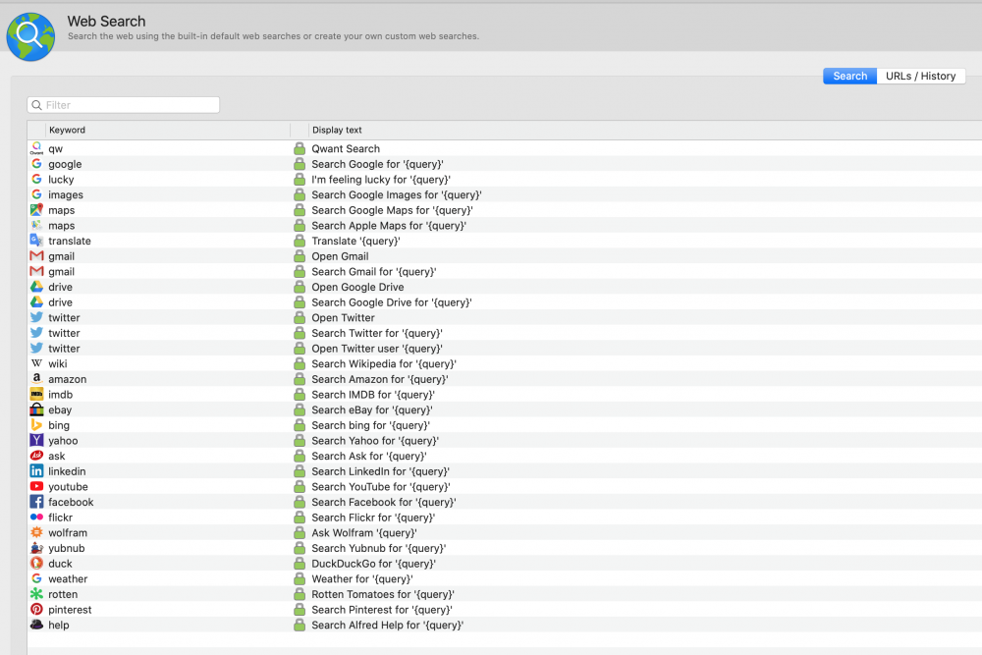982x655 pixels.
Task: Click the lock icon for Search Facebook row
Action: pyautogui.click(x=300, y=502)
